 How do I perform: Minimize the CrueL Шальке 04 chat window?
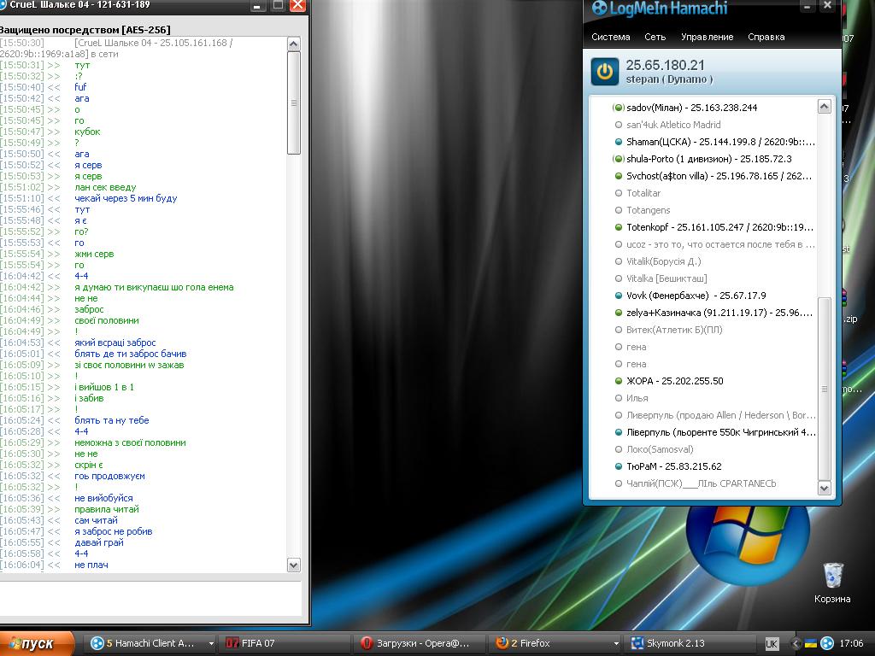pos(257,5)
